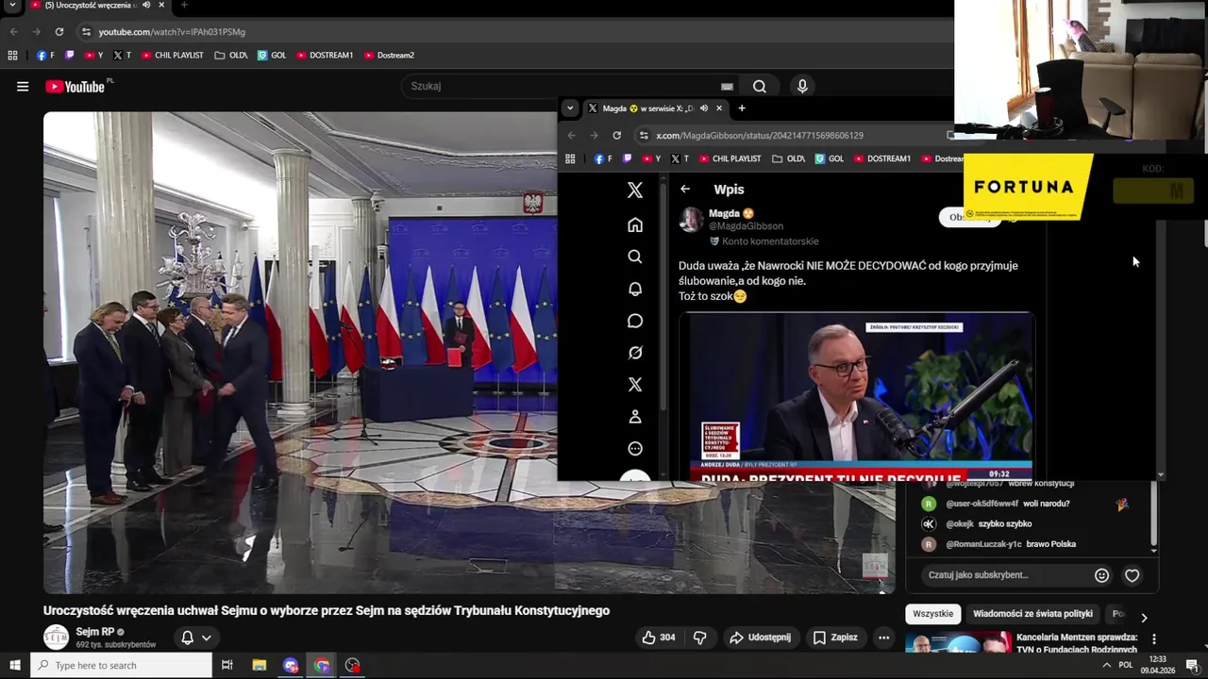Open site info icon in YouTube address bar
The width and height of the screenshot is (1208, 679).
tap(86, 32)
